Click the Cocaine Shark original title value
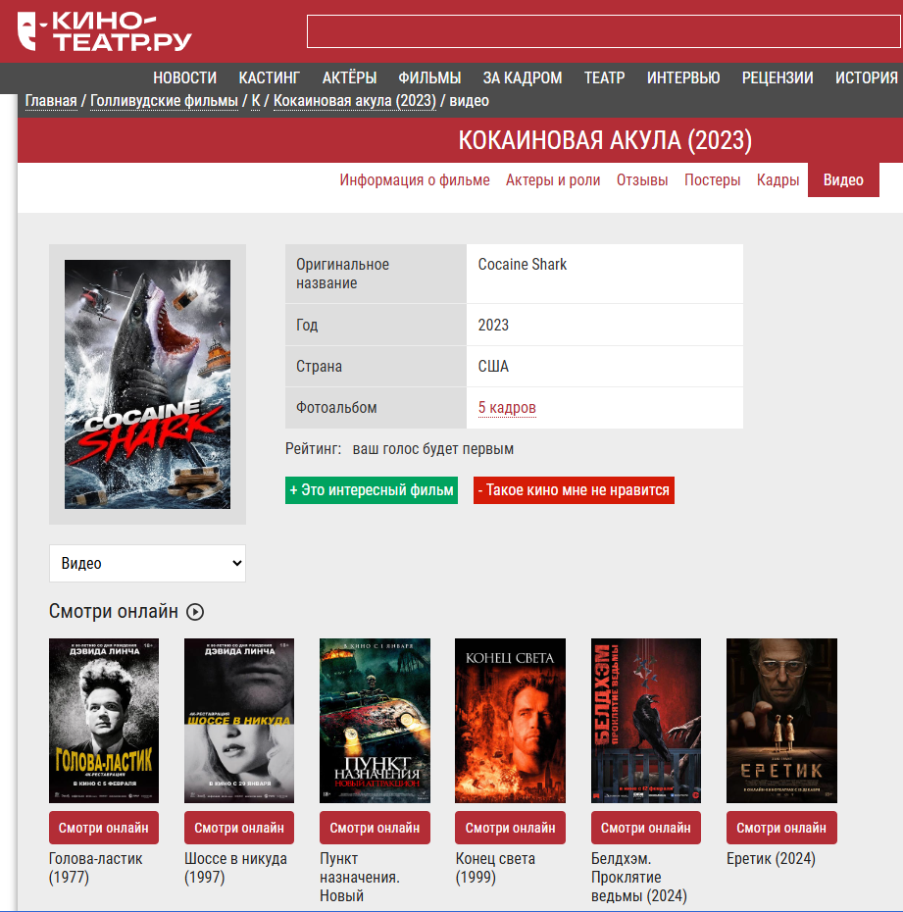Image resolution: width=903 pixels, height=912 pixels. coord(523,265)
